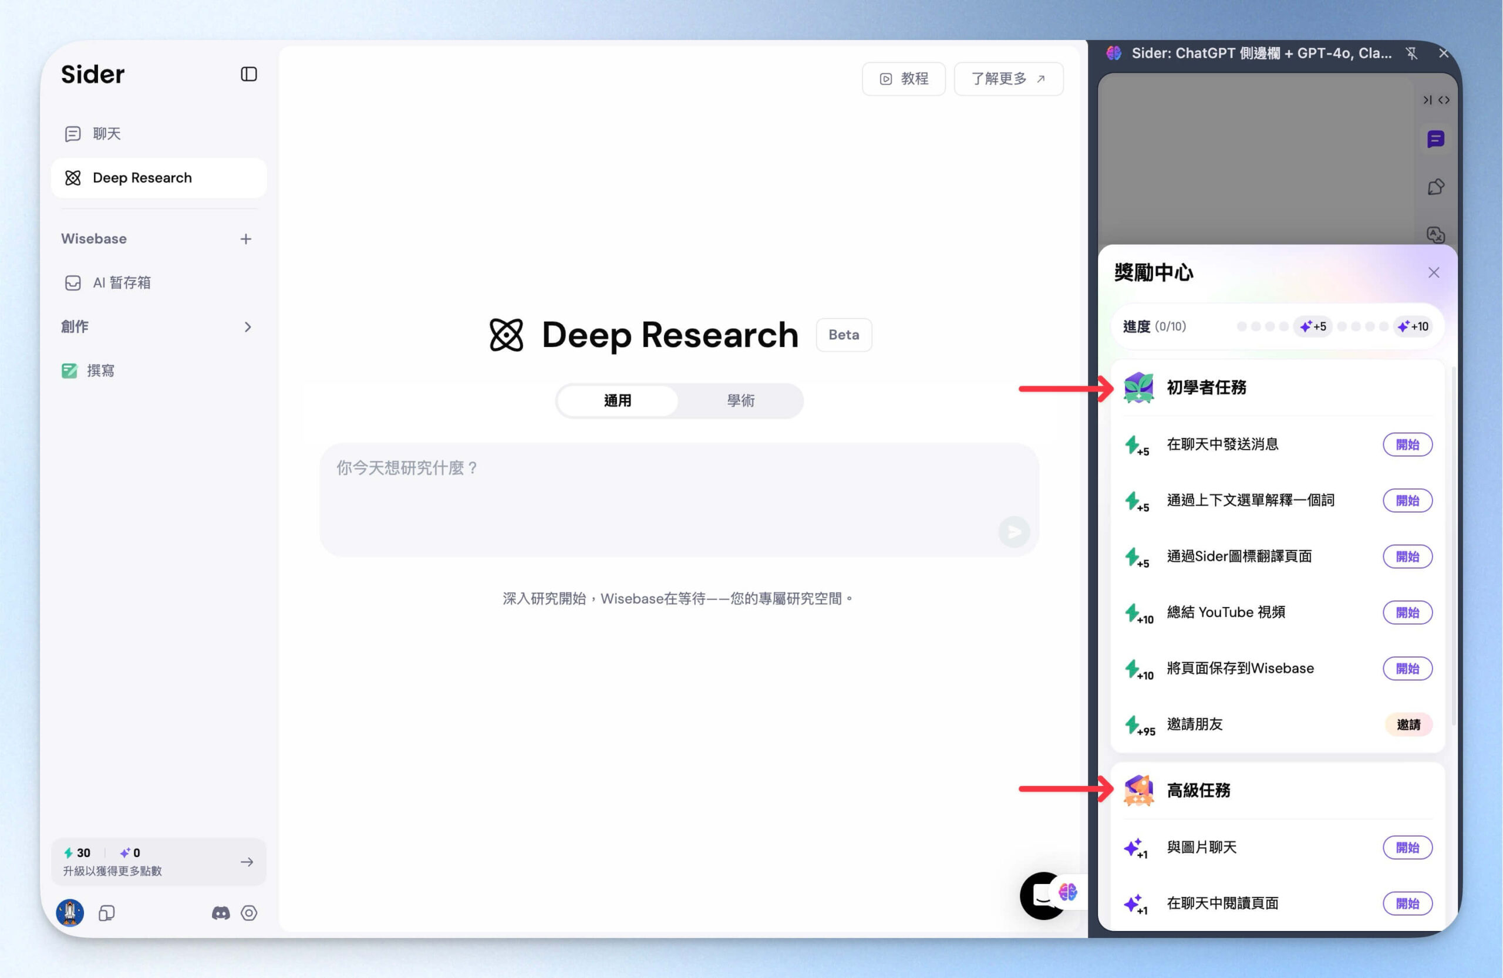
Task: Switch to the 學術 tab
Action: 740,400
